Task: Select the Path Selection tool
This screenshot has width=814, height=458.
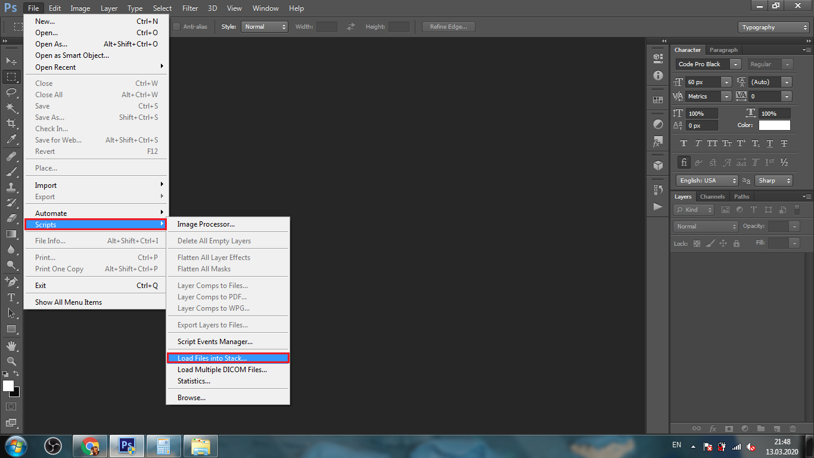Action: pos(11,312)
